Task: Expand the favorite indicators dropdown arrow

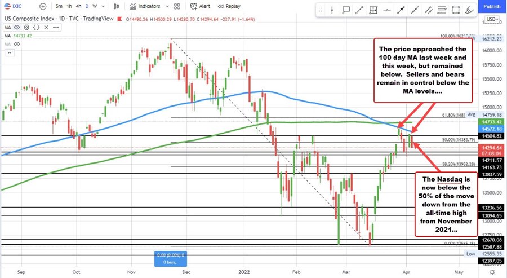Action: coord(167,6)
